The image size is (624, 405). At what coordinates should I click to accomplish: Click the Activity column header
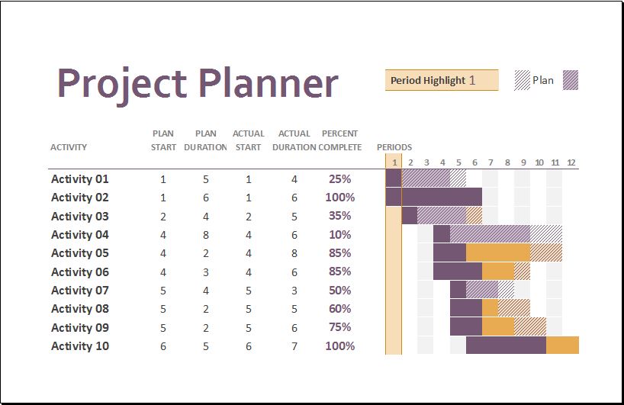click(69, 147)
